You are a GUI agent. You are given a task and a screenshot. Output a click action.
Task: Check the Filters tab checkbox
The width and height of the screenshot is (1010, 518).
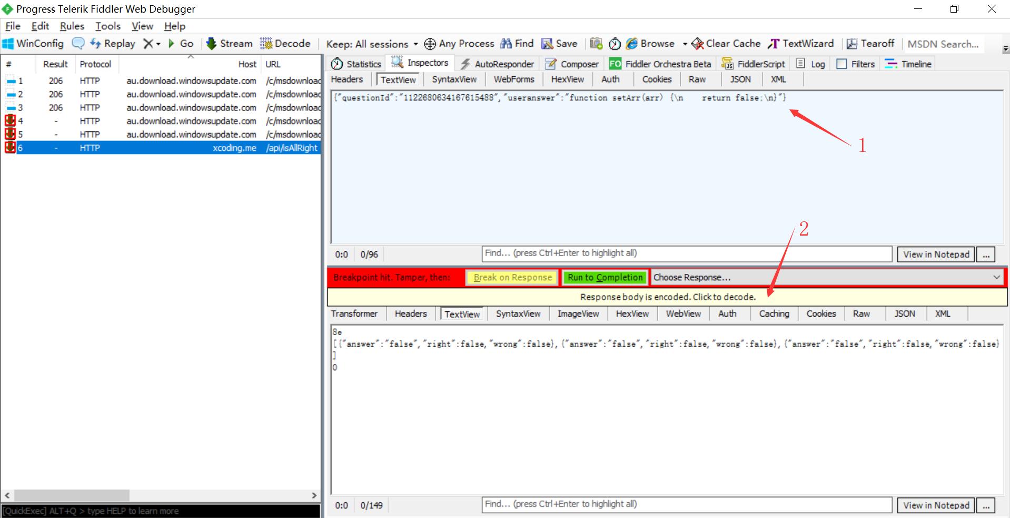(841, 64)
